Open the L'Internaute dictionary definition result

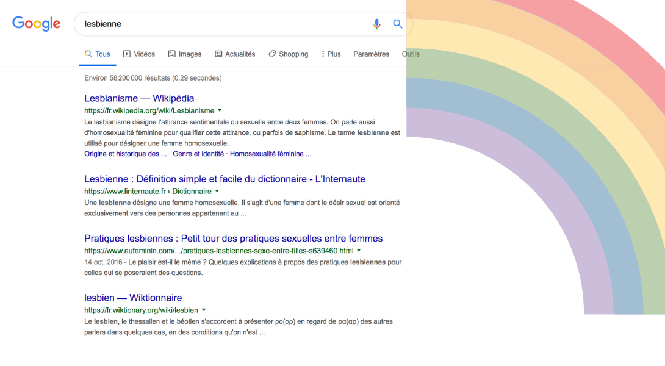click(x=225, y=179)
